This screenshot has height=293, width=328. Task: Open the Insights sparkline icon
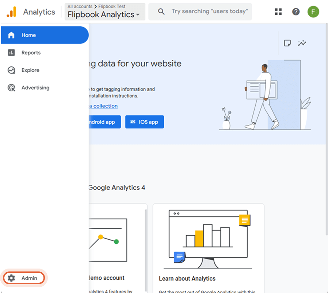coord(302,43)
